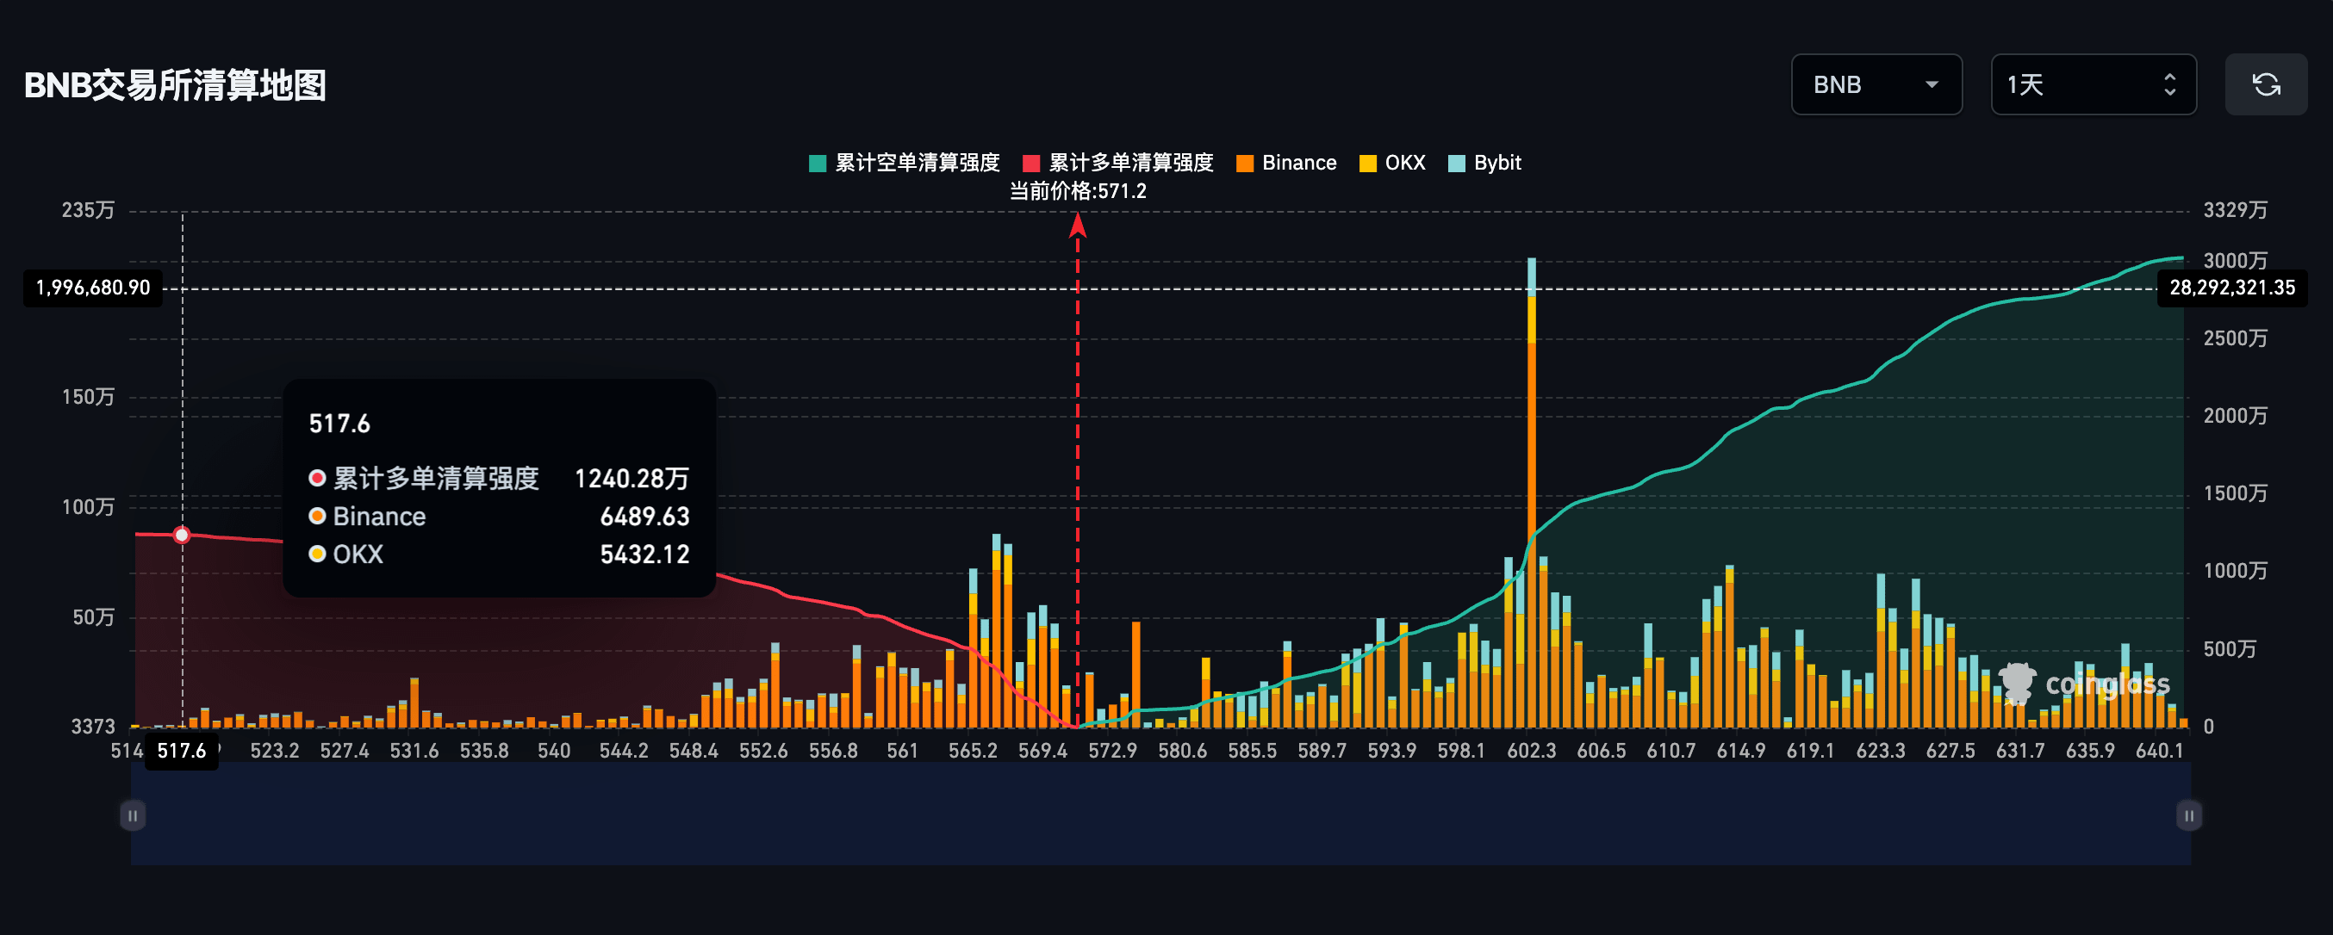Click the red current price arrowhead
Screen dimensions: 2333x935
tap(1077, 225)
